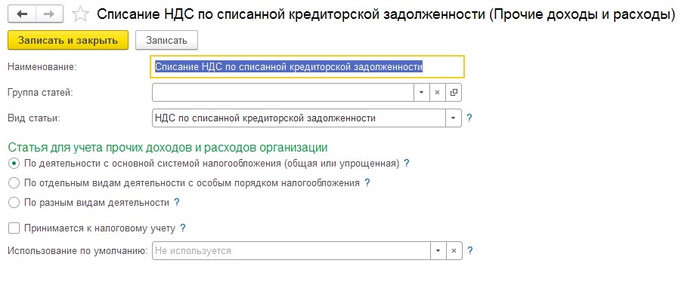
Task: Show help for Принимается к налоговому учету
Action: pyautogui.click(x=182, y=228)
